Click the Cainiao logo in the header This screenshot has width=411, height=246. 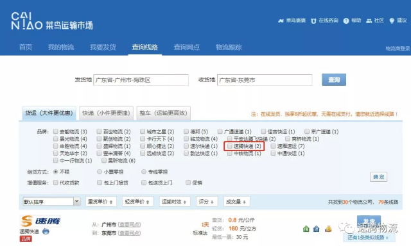point(52,21)
